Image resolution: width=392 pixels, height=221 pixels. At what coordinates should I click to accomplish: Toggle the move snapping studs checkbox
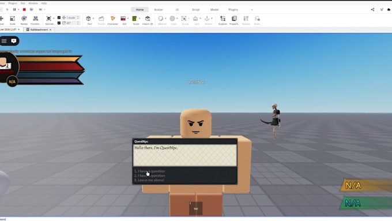[x=59, y=17]
